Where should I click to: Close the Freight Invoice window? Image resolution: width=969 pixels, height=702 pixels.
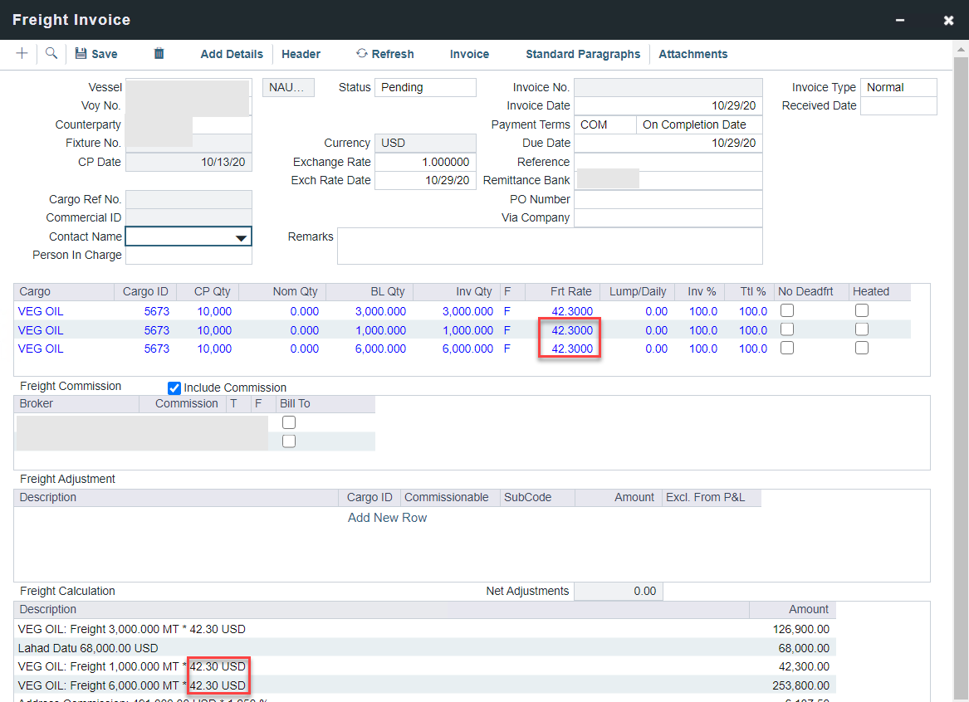click(x=948, y=20)
